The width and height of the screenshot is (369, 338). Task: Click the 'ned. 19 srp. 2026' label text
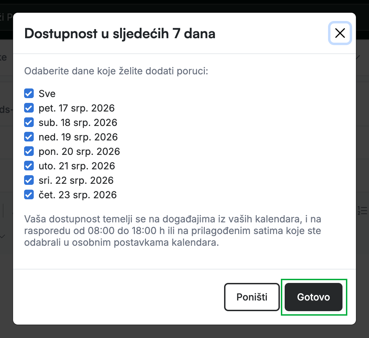78,137
